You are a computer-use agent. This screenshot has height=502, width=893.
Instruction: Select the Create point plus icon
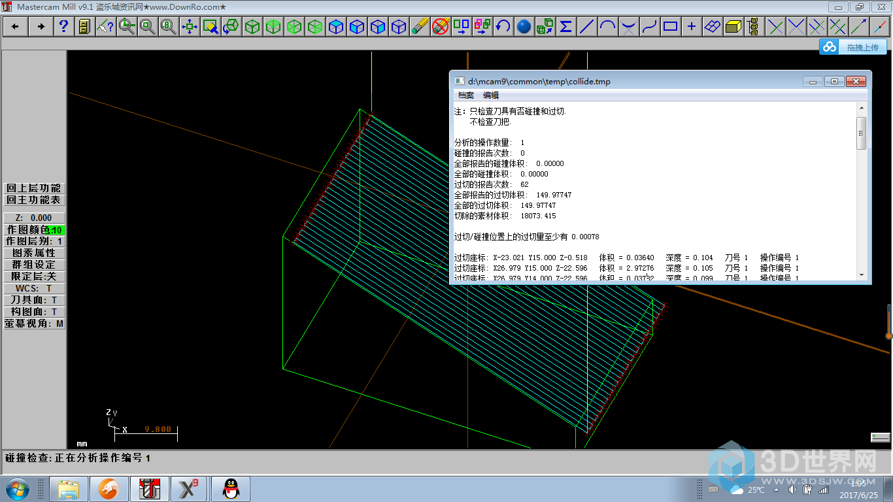pyautogui.click(x=691, y=27)
